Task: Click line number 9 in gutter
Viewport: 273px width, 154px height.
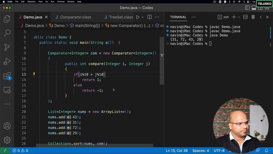Action: pos(25,53)
